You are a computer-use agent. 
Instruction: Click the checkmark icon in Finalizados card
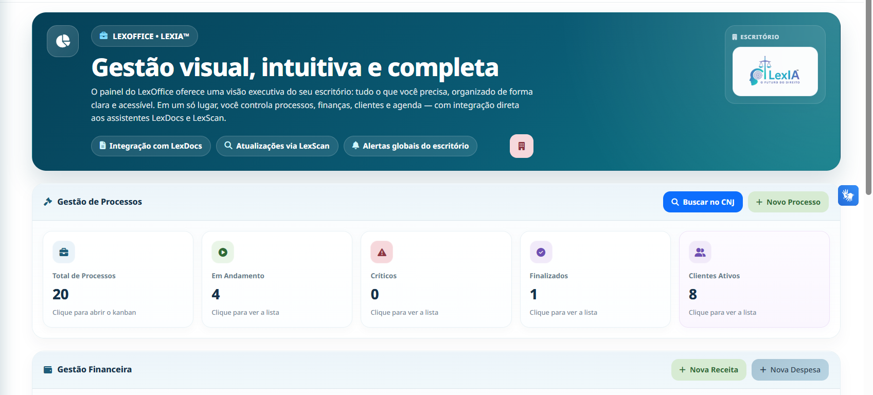coord(541,252)
